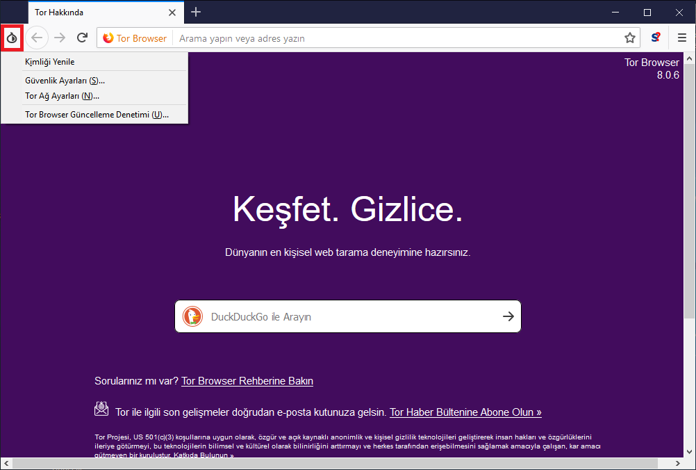The height and width of the screenshot is (470, 696).
Task: Click vertical scrollbar up arrow
Action: point(689,58)
